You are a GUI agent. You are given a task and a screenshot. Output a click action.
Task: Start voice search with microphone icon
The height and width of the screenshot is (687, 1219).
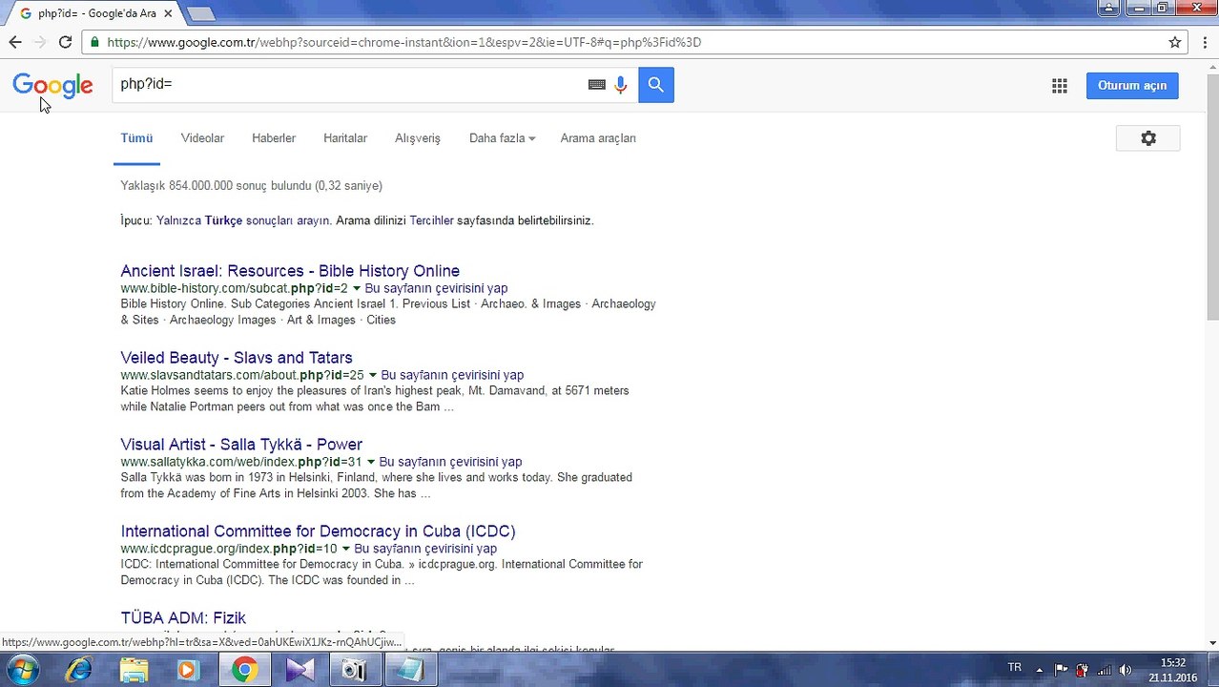621,85
